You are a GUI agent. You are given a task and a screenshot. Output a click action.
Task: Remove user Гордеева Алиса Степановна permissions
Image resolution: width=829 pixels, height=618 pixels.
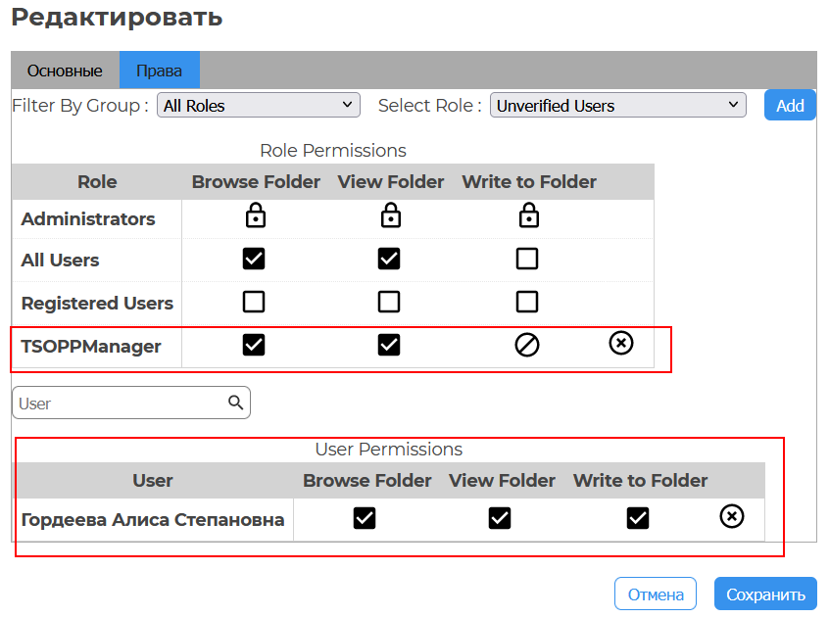click(731, 516)
